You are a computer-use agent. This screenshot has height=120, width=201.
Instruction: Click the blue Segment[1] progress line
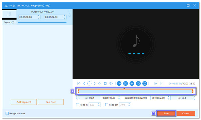coord(42,23)
